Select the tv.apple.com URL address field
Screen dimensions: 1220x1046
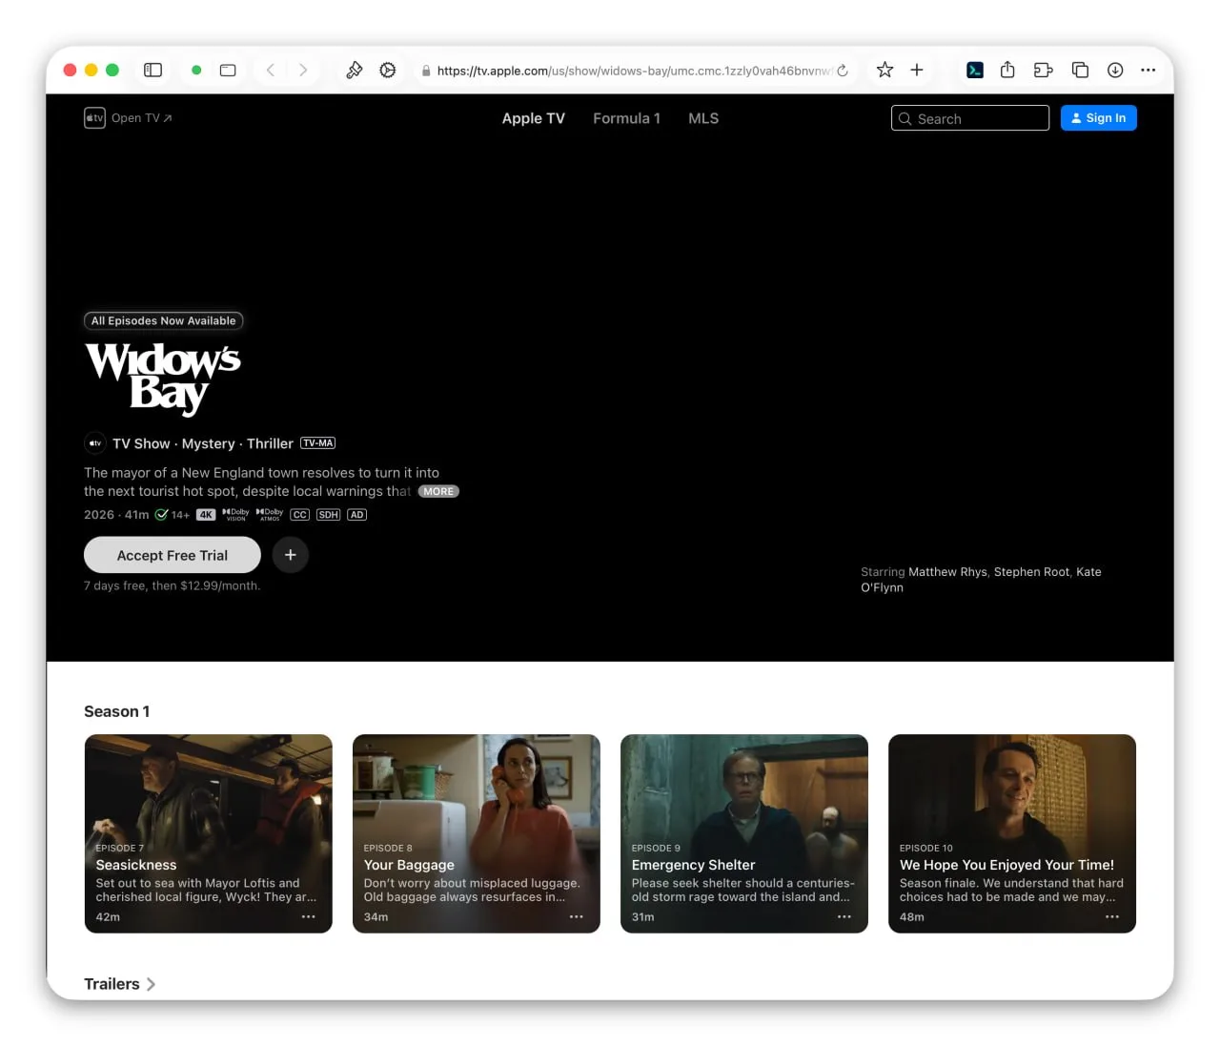[x=634, y=71]
